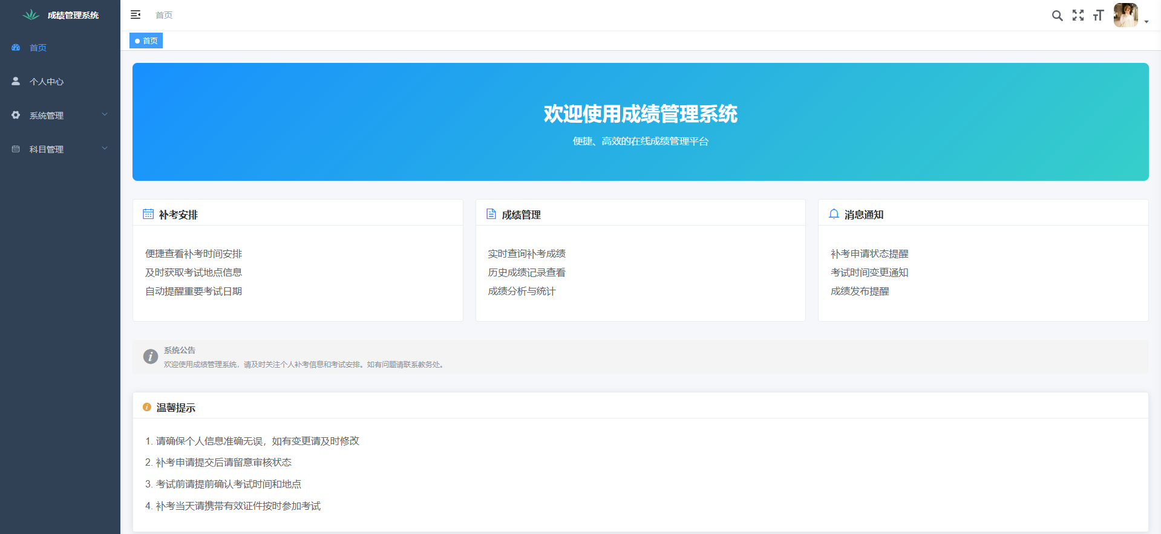The width and height of the screenshot is (1161, 534).
Task: Click text 补考申请状态提醒
Action: point(869,254)
